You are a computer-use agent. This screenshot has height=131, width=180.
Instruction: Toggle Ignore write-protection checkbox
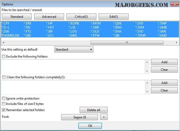(x=3, y=98)
